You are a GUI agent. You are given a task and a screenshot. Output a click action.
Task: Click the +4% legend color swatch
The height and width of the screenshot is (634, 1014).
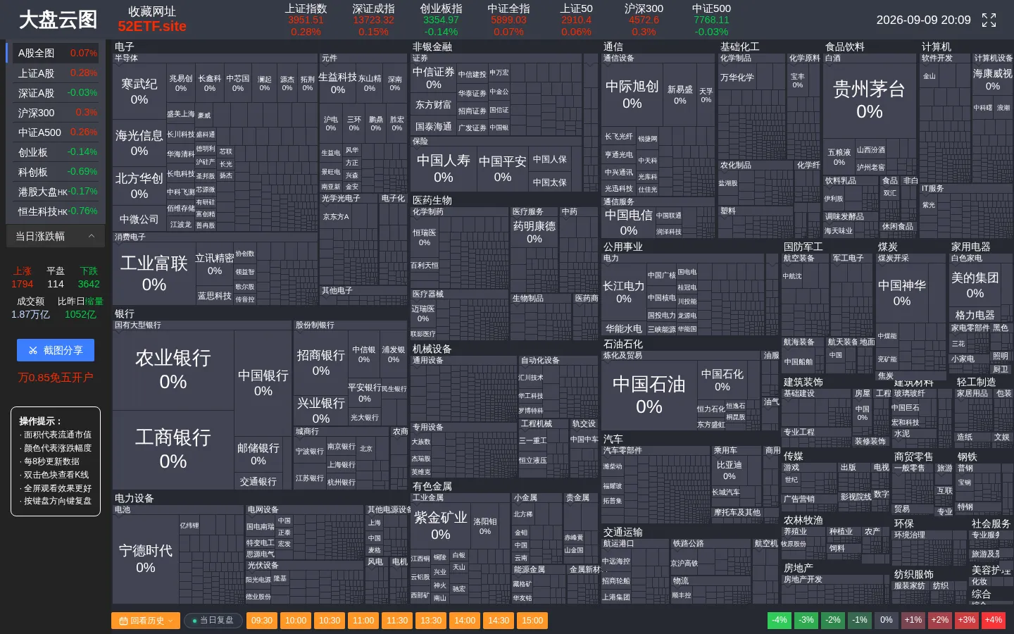[x=994, y=621]
